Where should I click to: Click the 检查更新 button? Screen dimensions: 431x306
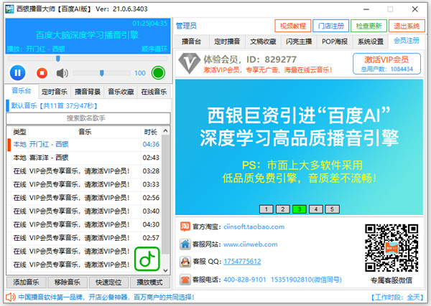(369, 26)
